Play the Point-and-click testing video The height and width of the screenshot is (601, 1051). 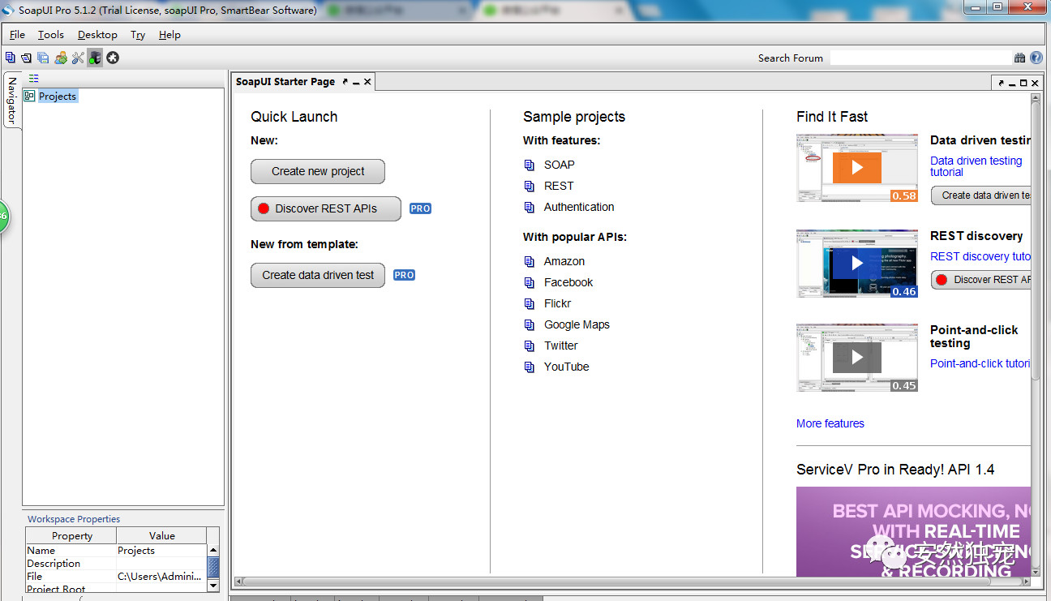coord(857,358)
